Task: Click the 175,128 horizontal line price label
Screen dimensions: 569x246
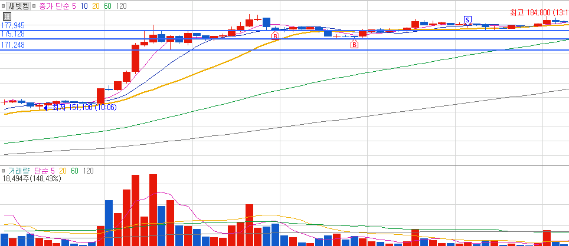Action: (x=13, y=34)
